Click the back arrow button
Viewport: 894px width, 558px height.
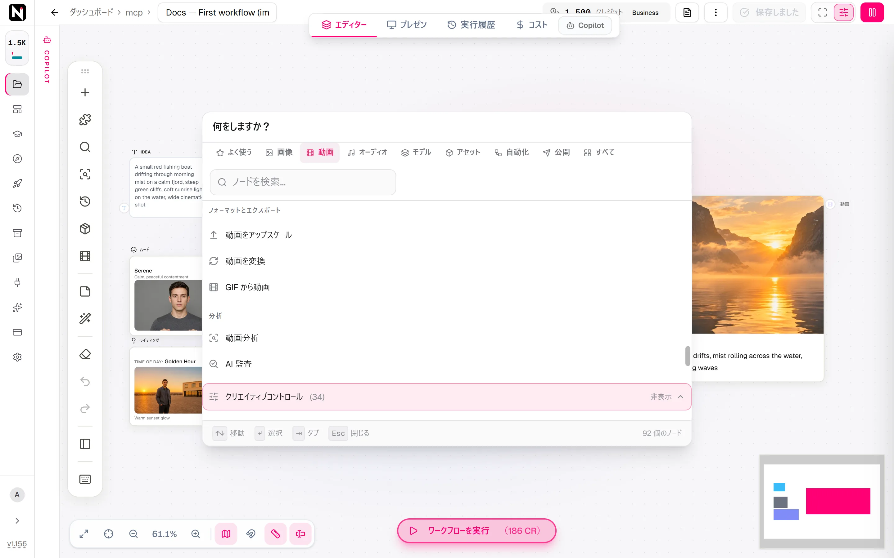coord(54,12)
